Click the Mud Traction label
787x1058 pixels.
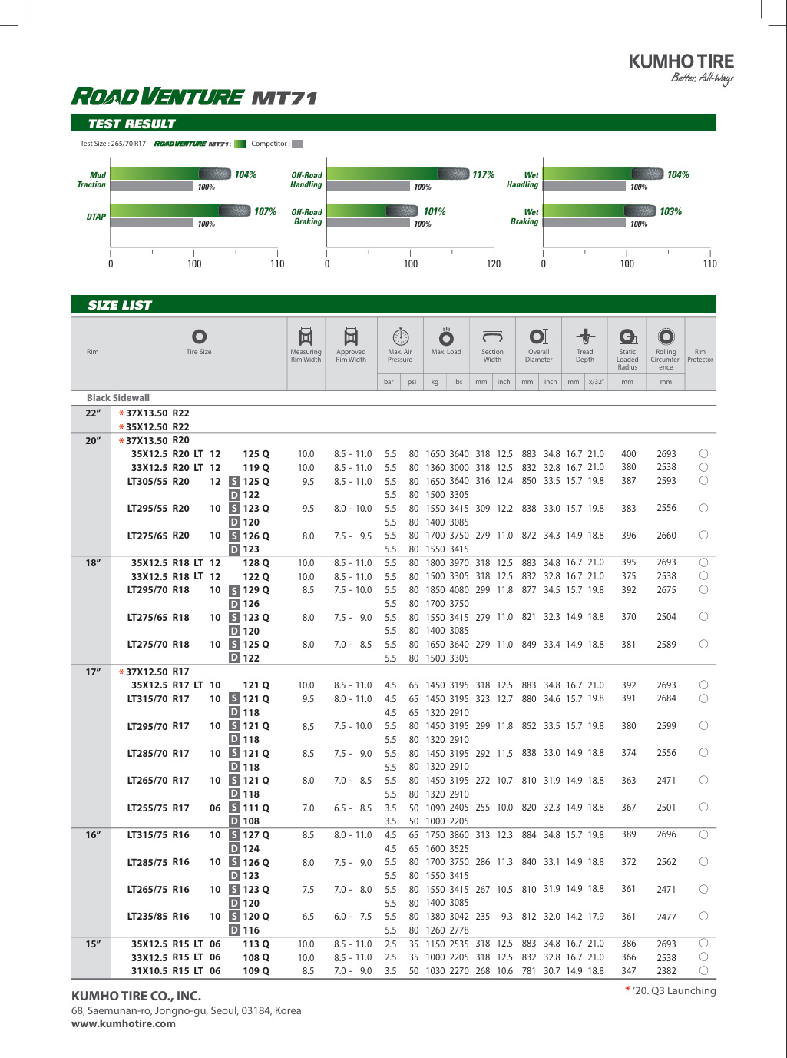tap(91, 180)
